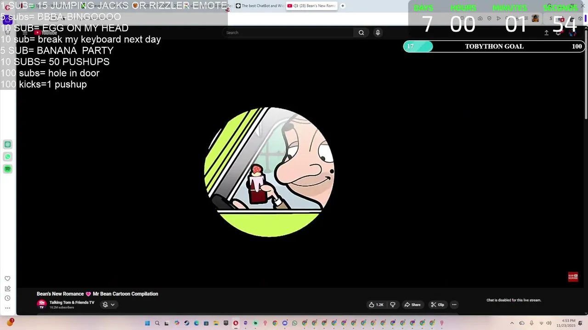This screenshot has width=588, height=330.
Task: Open Task View on the taskbar
Action: pyautogui.click(x=167, y=323)
